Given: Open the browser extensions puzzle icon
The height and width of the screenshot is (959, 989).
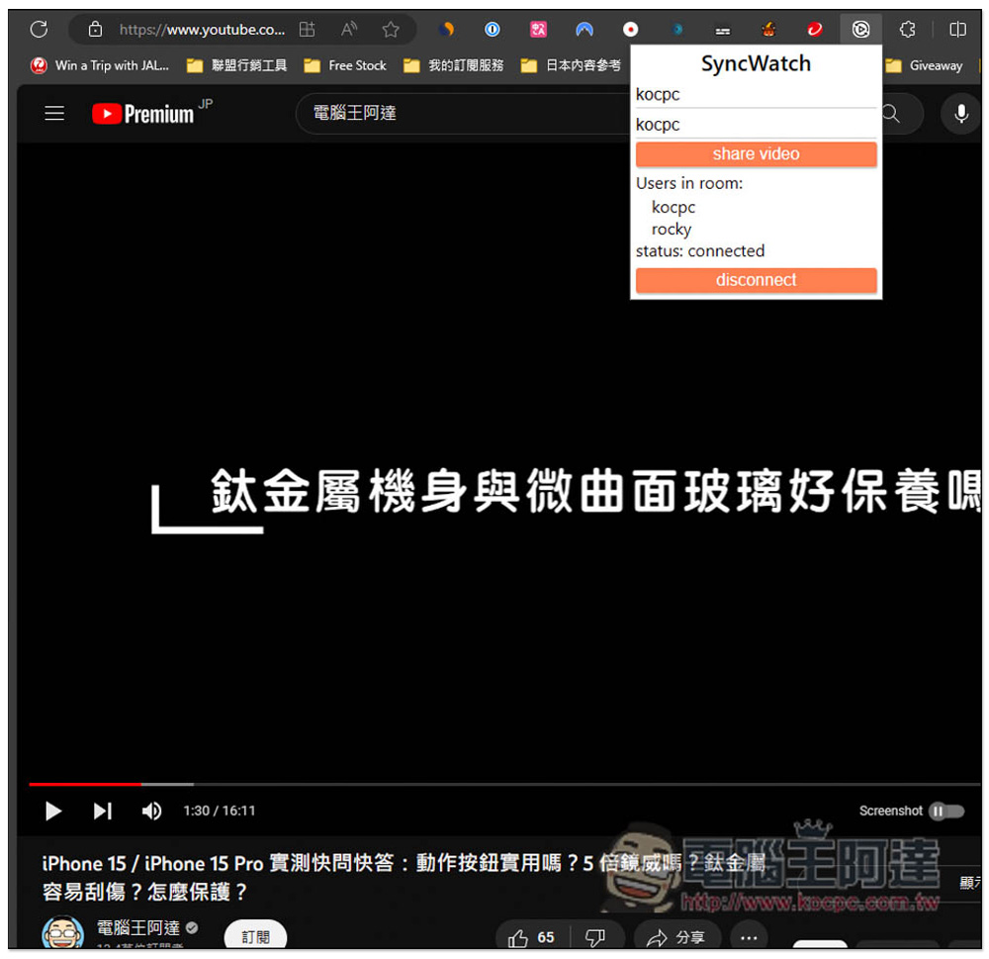Looking at the screenshot, I should coord(908,30).
